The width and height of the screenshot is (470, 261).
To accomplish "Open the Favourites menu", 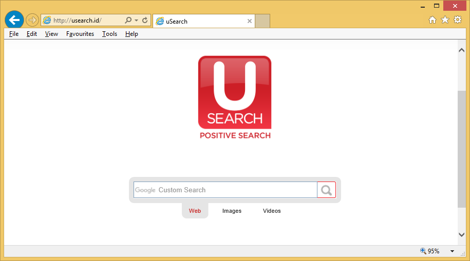I will tap(80, 34).
